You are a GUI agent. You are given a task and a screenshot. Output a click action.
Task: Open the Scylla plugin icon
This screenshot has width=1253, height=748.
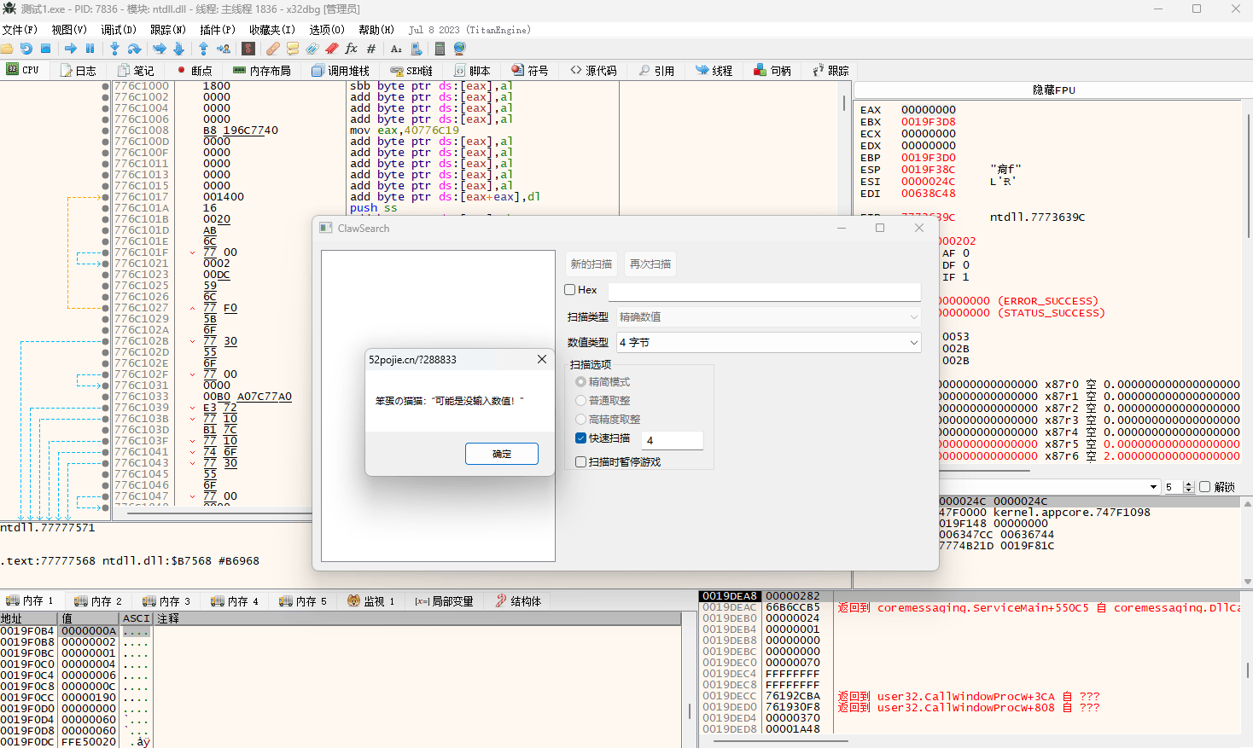point(248,49)
